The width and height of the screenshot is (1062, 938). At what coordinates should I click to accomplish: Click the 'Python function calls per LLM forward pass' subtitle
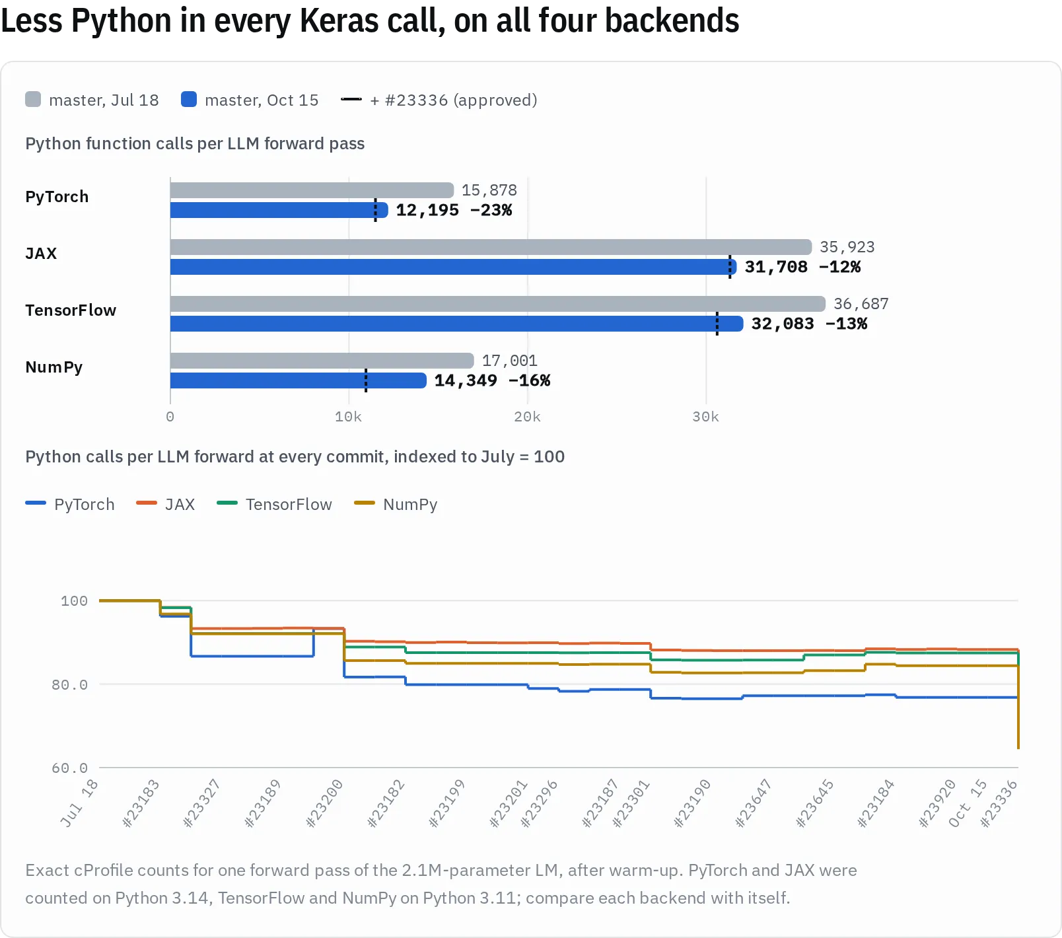tap(195, 143)
